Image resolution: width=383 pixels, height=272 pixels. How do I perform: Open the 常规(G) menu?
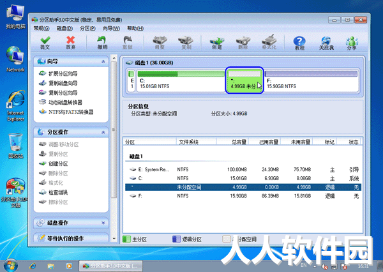click(41, 28)
